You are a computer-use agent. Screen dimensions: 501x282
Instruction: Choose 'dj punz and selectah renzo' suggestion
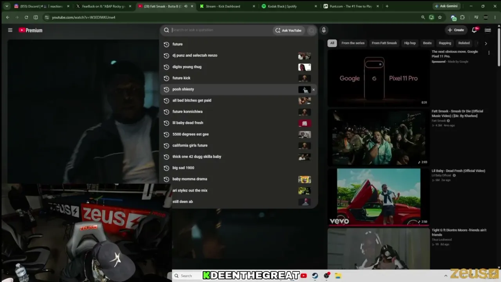tap(239, 56)
